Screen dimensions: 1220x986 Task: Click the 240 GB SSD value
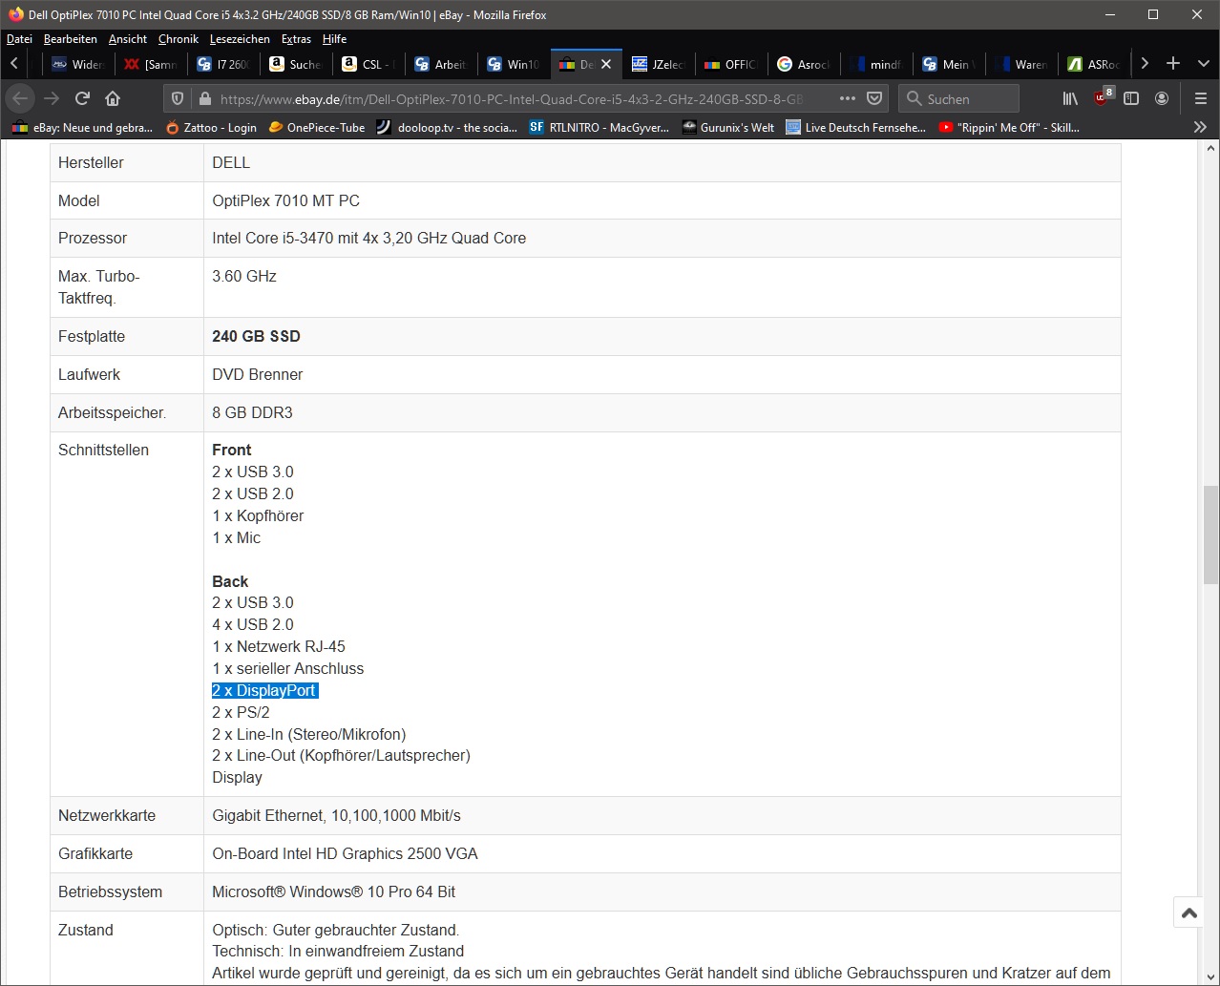257,336
